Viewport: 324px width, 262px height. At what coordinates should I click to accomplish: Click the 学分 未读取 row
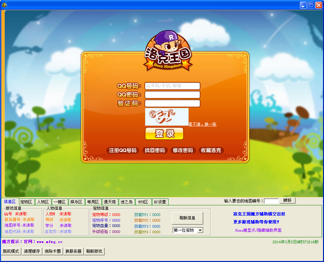tap(59, 226)
